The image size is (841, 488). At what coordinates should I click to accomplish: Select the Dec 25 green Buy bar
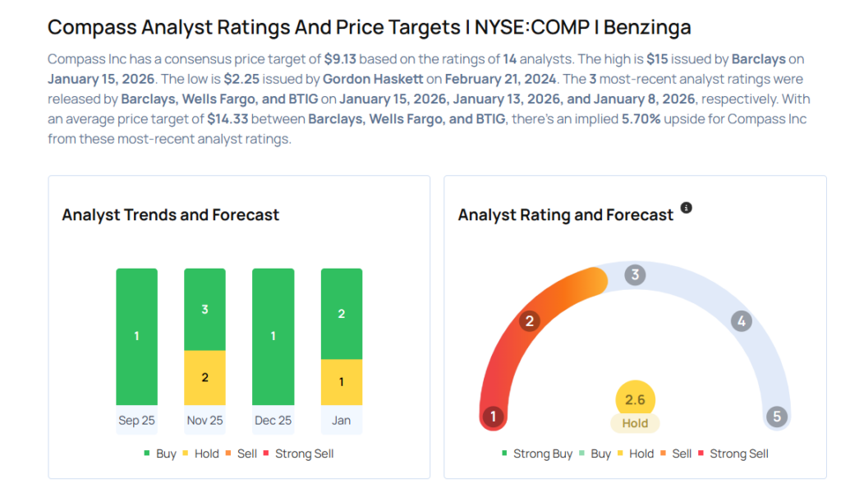273,336
